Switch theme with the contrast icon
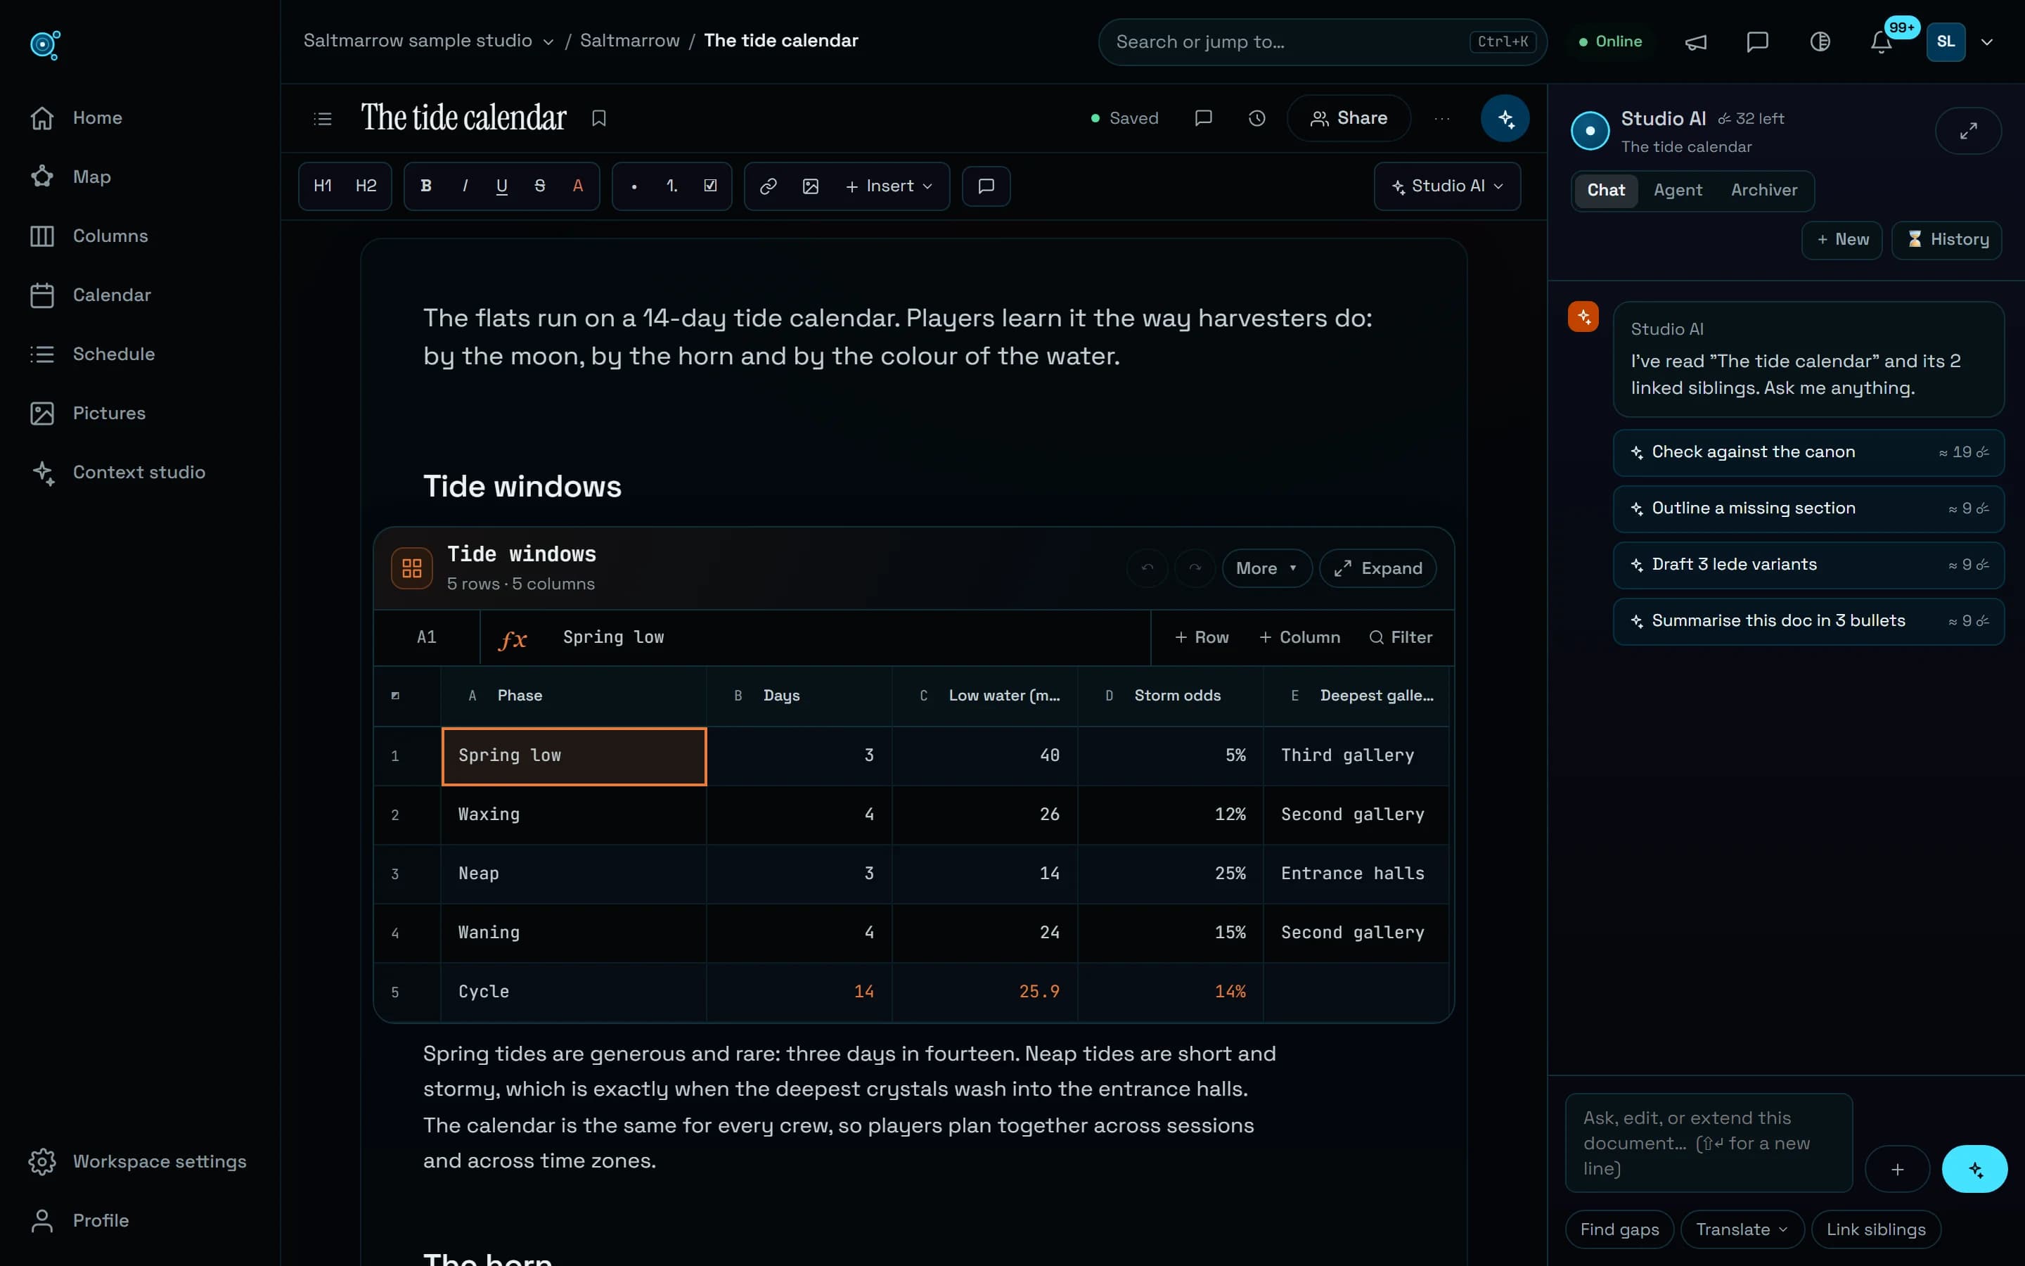This screenshot has width=2025, height=1266. click(x=1819, y=42)
